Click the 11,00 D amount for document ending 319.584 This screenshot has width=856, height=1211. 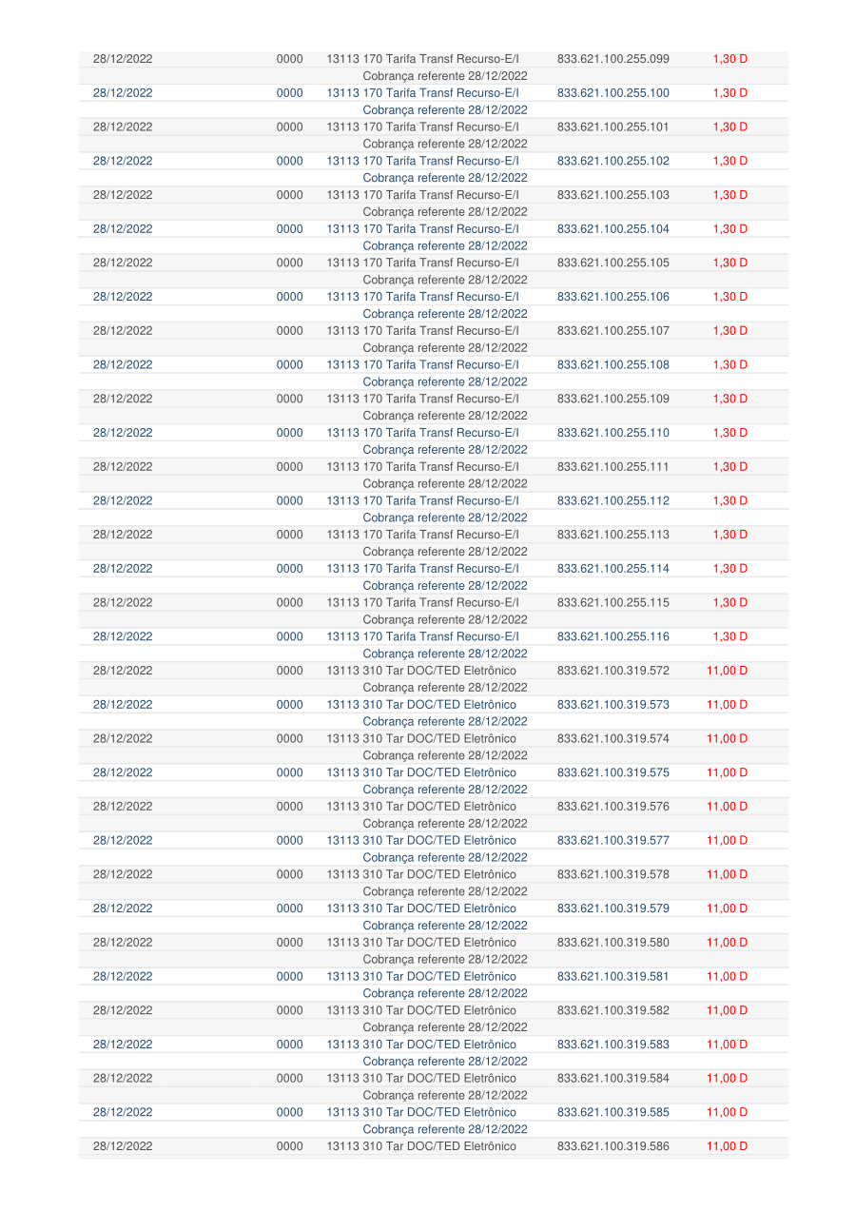(x=727, y=1078)
